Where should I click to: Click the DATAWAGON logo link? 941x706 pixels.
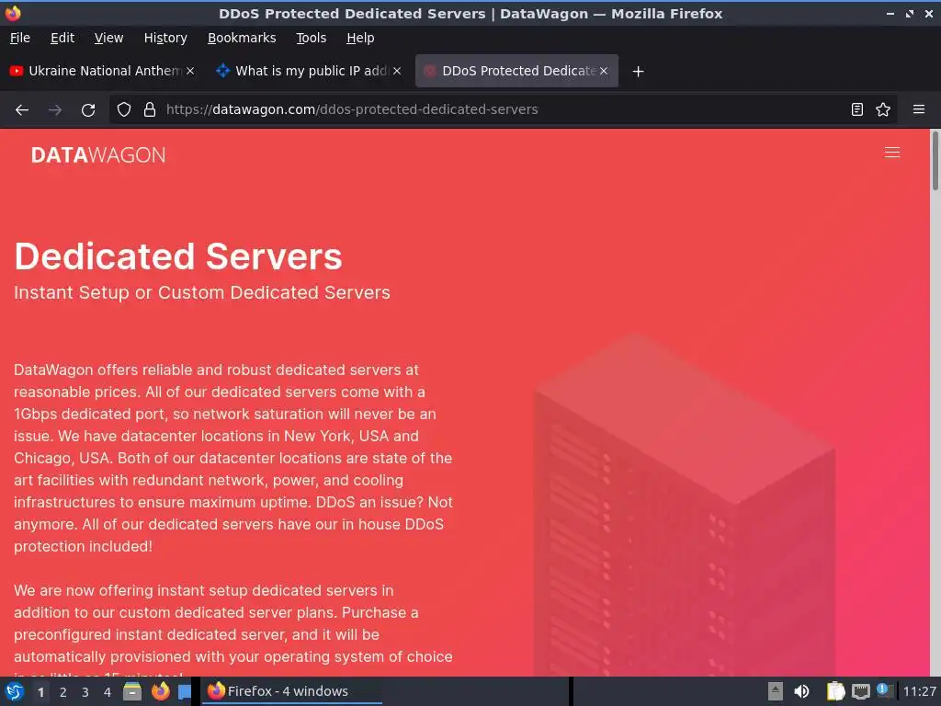(98, 154)
